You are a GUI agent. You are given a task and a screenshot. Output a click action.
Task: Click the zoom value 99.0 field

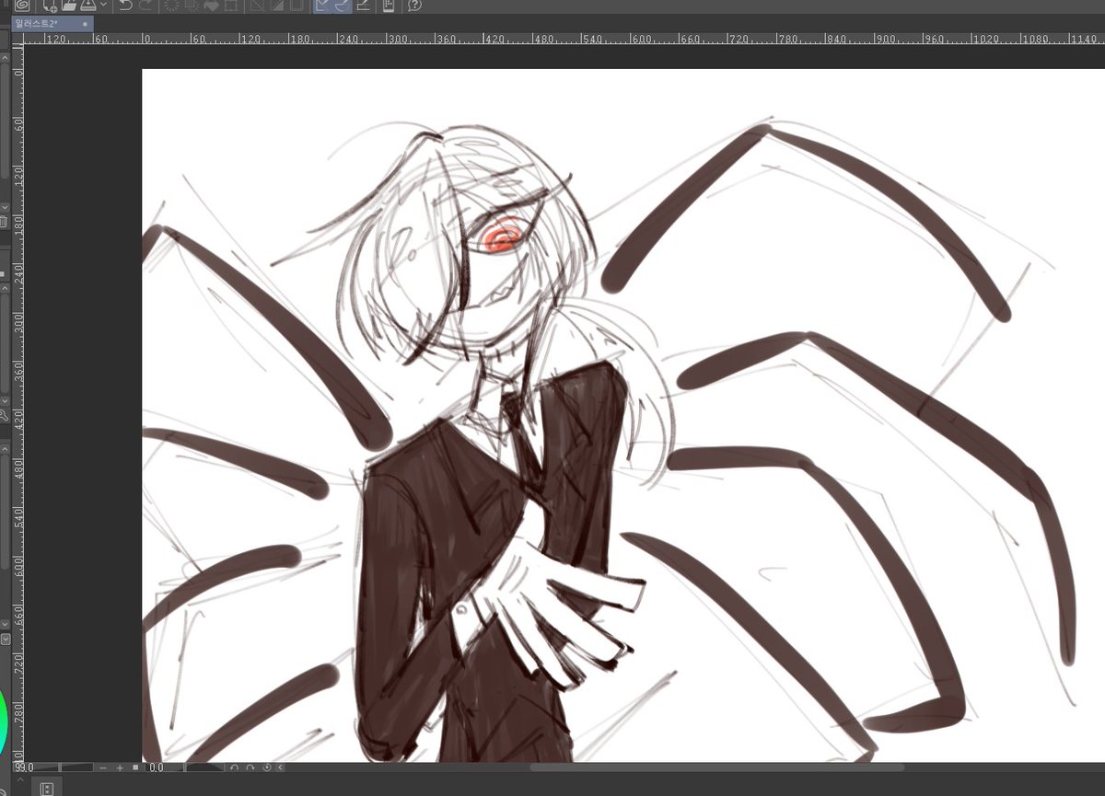25,767
